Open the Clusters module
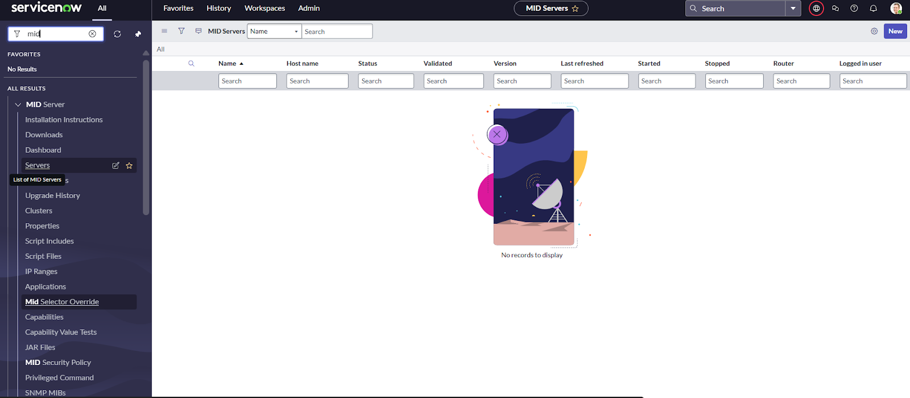This screenshot has height=398, width=910. [39, 211]
